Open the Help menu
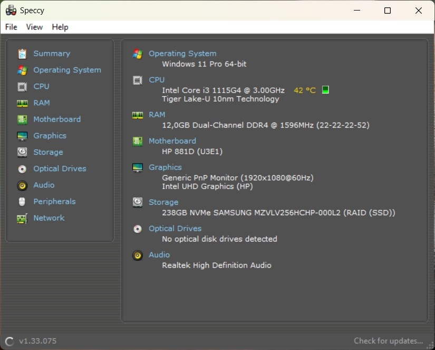 pyautogui.click(x=60, y=27)
